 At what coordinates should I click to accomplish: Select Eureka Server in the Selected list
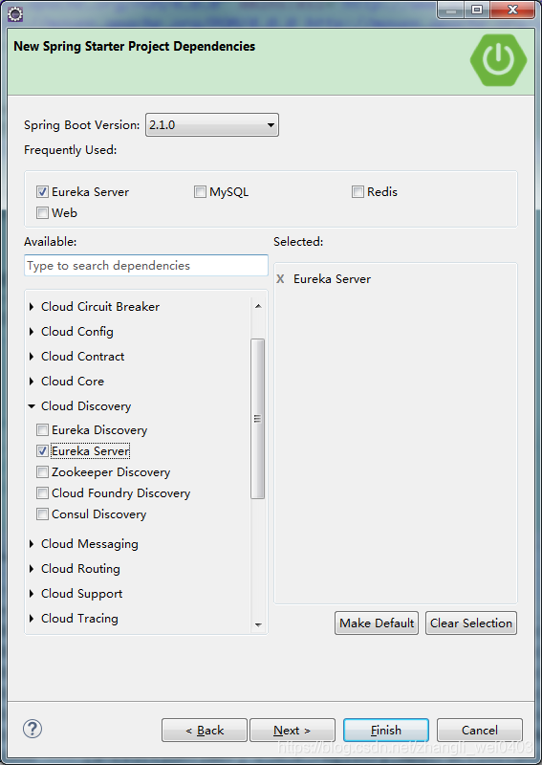pyautogui.click(x=333, y=279)
